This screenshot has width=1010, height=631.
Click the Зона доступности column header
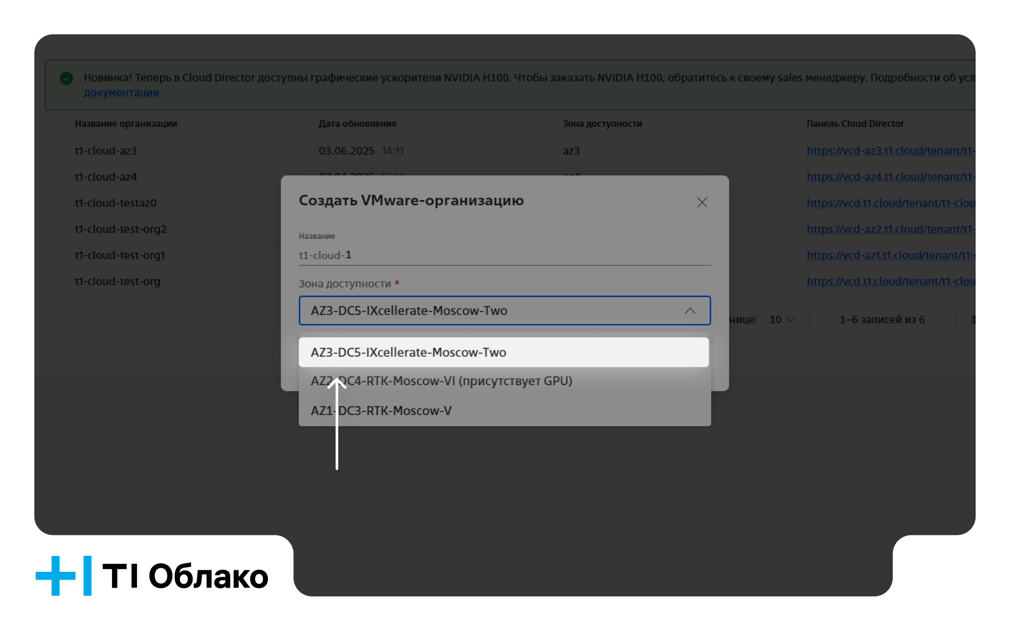602,123
